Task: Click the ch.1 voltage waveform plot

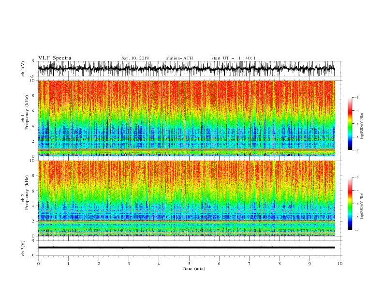Action: tap(186, 69)
